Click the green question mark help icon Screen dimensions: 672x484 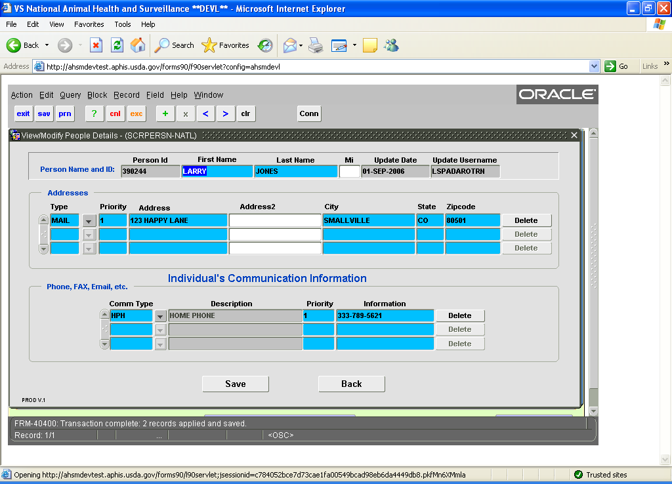(94, 113)
